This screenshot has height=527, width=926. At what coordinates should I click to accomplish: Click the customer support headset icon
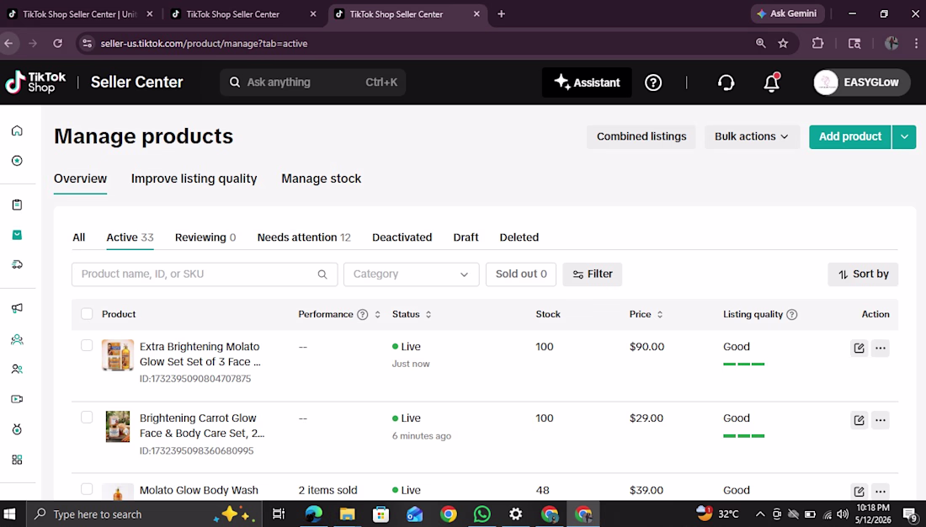(726, 83)
